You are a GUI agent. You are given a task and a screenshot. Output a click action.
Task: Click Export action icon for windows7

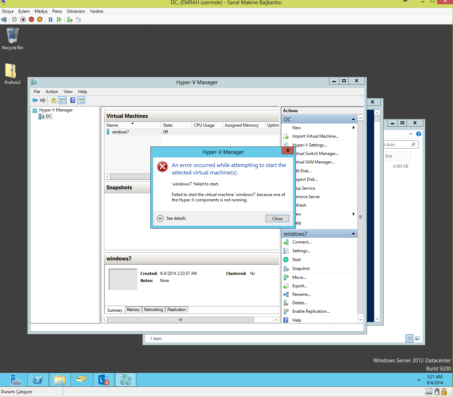(286, 286)
